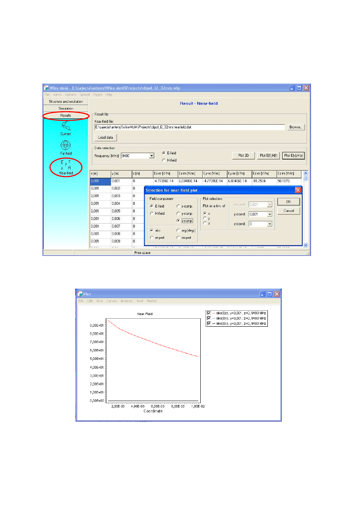Toggle the abs(Ez) curve checkbox
The image size is (357, 505).
[x=209, y=313]
